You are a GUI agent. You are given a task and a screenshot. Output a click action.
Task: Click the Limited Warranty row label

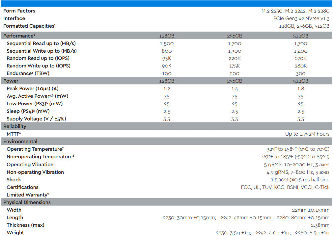(28, 195)
